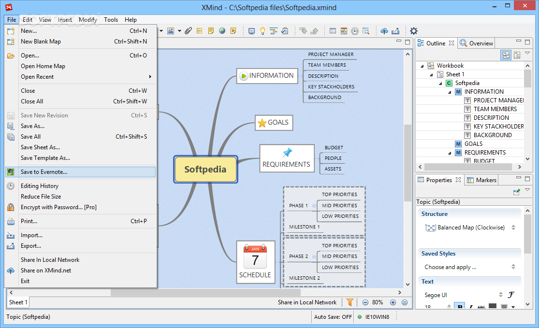Click the canvas horizontal scrollbar
The width and height of the screenshot is (539, 328).
[x=205, y=292]
